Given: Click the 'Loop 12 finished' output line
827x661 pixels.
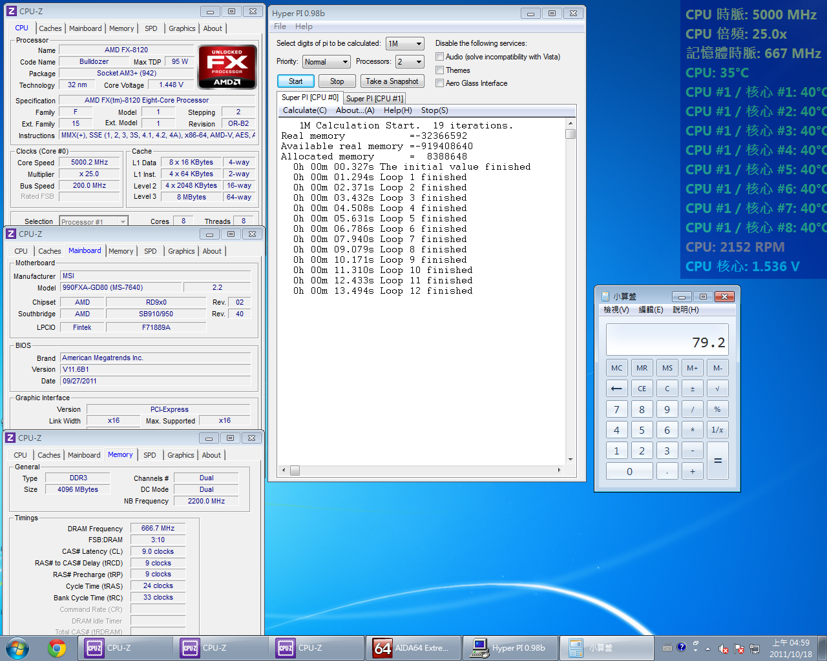Looking at the screenshot, I should pyautogui.click(x=383, y=291).
